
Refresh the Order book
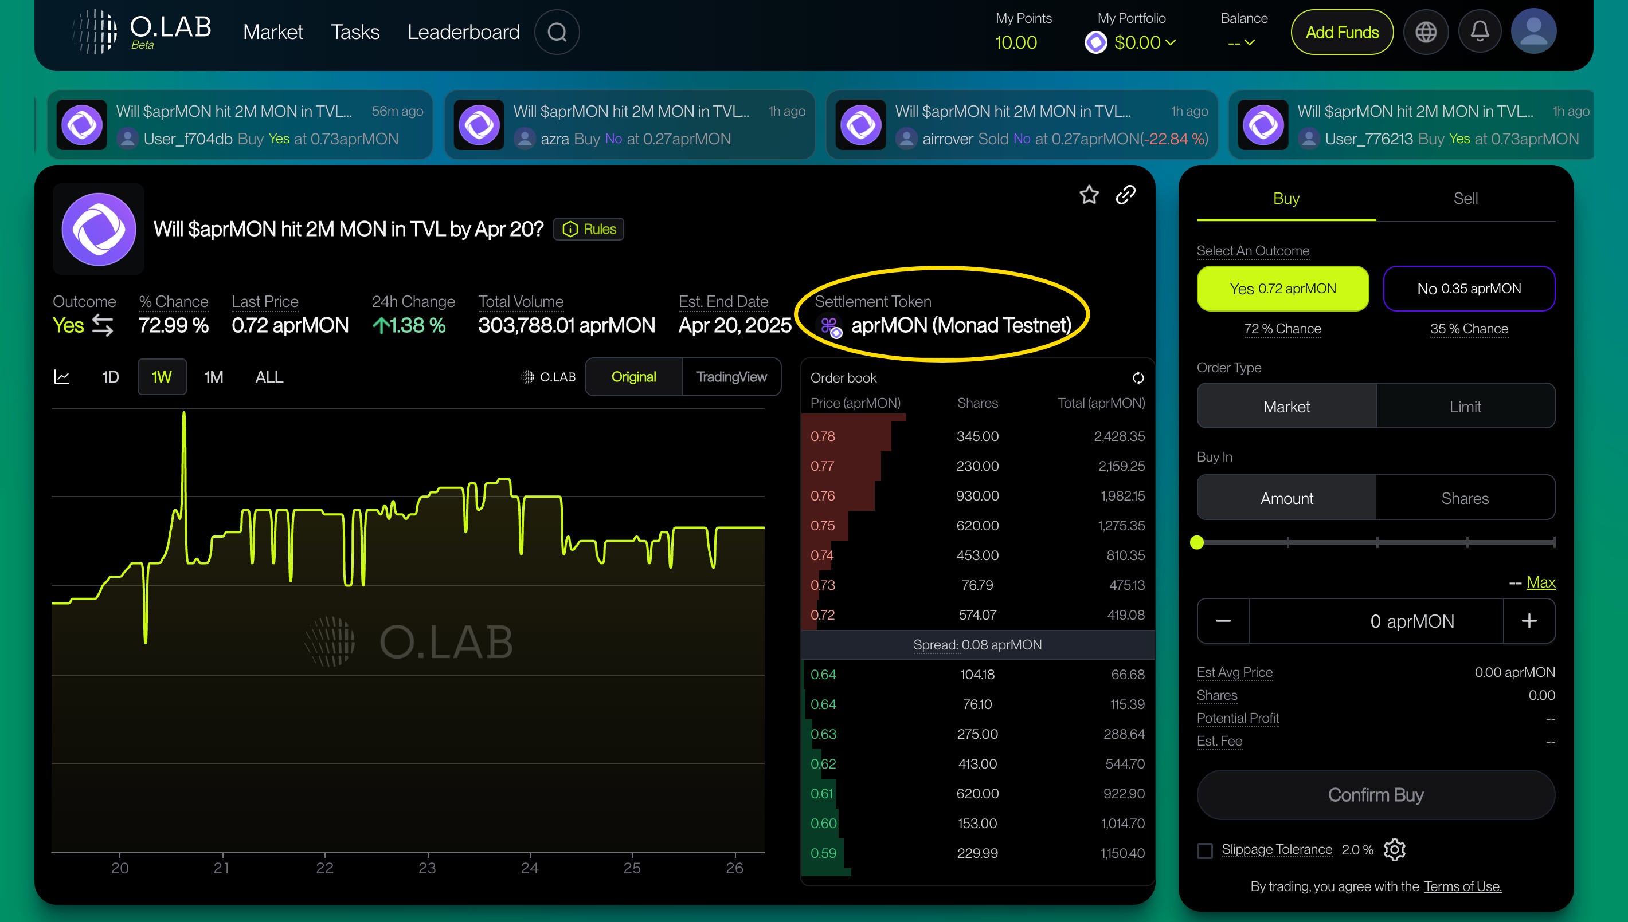point(1137,377)
